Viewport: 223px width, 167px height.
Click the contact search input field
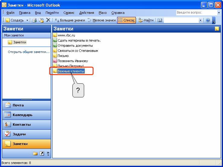[181, 20]
